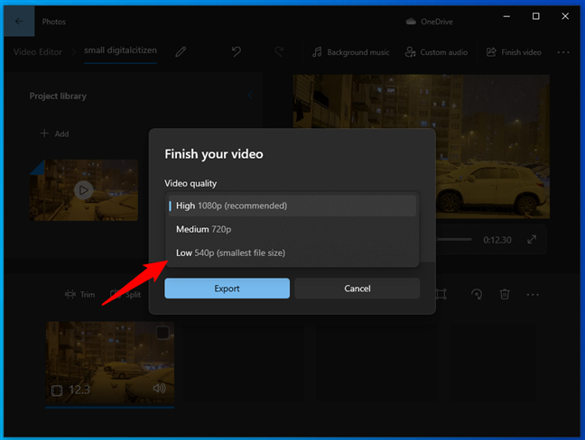The image size is (585, 440).
Task: Rotate the clip with the rotate icon
Action: tap(477, 294)
